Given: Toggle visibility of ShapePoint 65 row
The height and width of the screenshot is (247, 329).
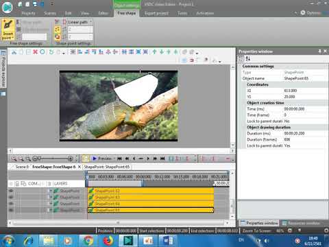Looking at the screenshot, I should pos(11,210).
